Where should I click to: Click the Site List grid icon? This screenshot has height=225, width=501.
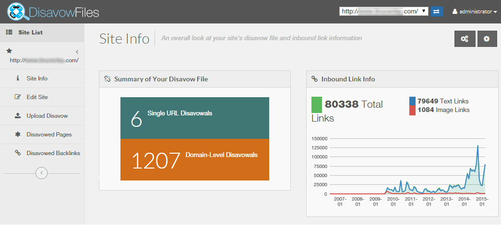tap(9, 33)
